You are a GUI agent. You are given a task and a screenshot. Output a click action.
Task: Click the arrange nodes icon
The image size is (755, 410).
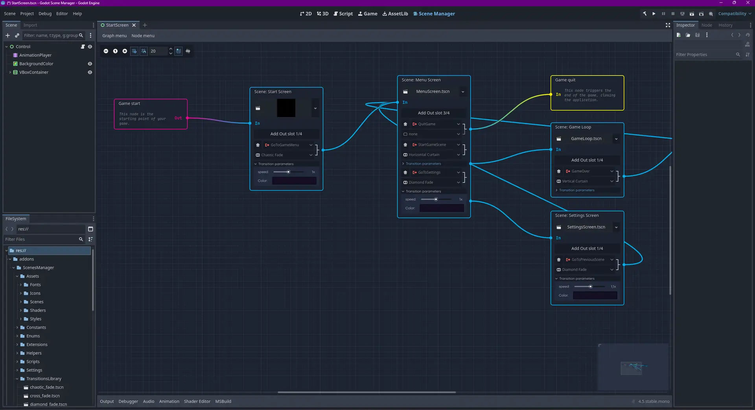[x=188, y=51]
